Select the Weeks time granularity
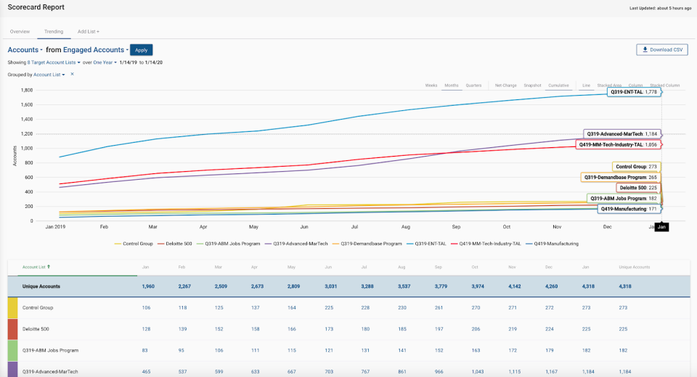Viewport: 697px width, 377px height. pyautogui.click(x=431, y=86)
